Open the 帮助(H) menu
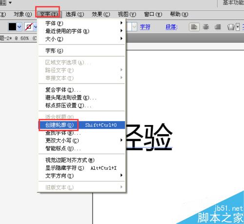 click(x=179, y=14)
